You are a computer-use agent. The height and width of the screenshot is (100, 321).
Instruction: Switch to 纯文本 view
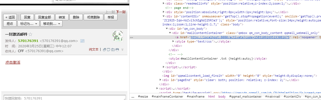[x=94, y=49]
